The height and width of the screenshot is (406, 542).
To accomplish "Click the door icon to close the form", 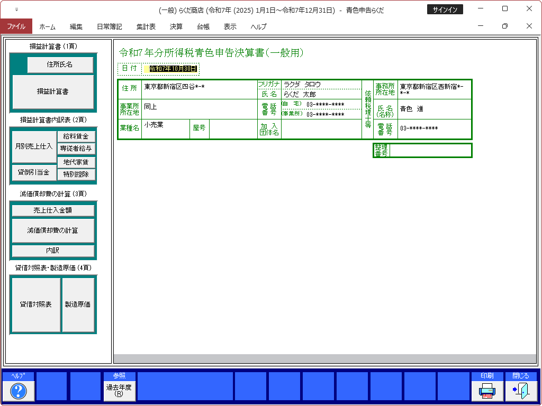I will pyautogui.click(x=520, y=391).
